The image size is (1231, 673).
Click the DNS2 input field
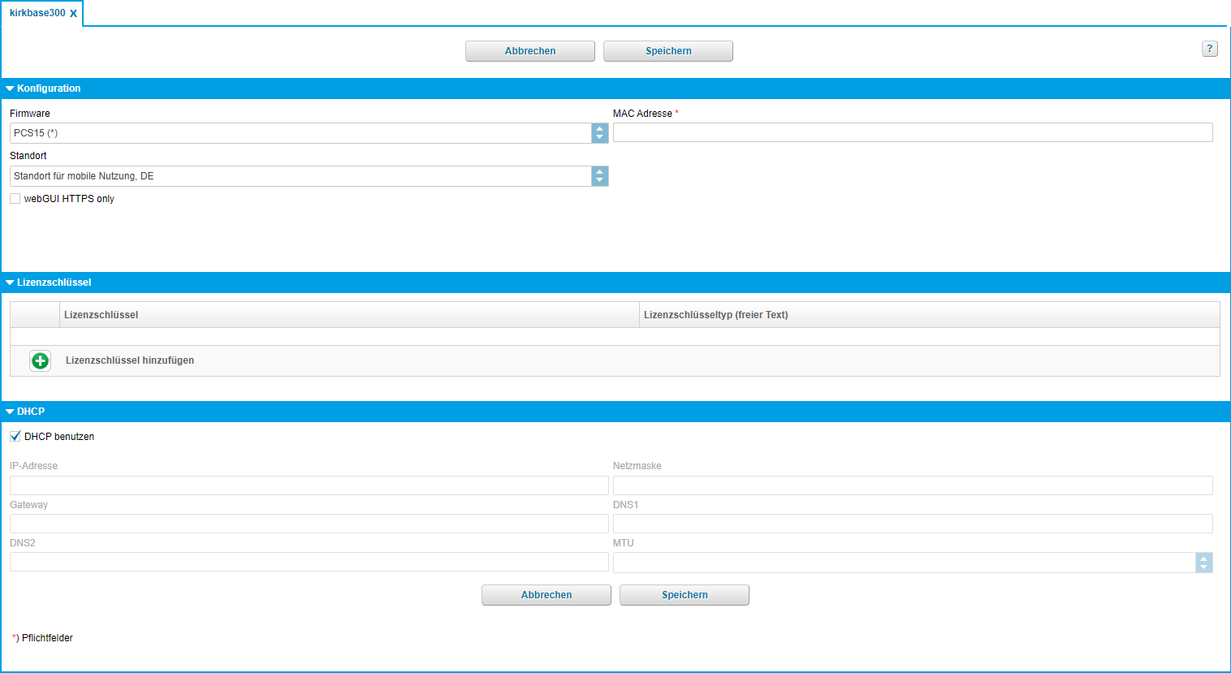pyautogui.click(x=309, y=562)
